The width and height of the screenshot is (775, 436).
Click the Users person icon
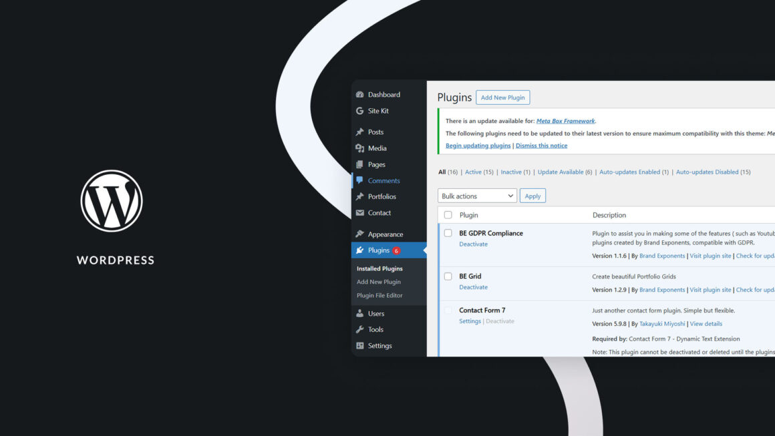point(360,313)
